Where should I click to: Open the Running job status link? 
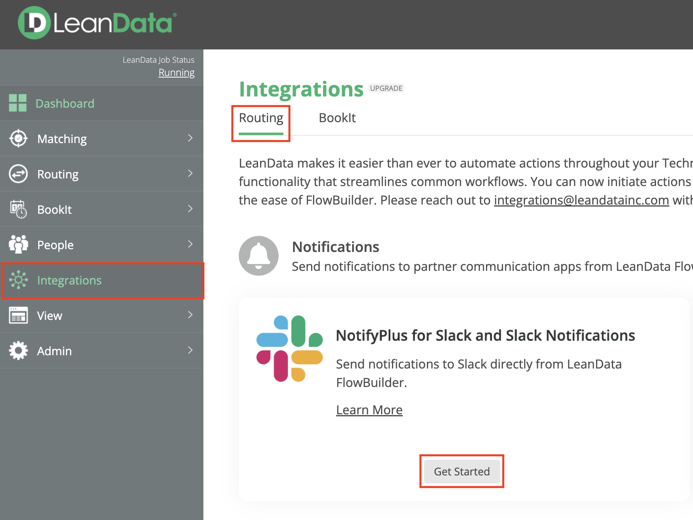point(176,73)
